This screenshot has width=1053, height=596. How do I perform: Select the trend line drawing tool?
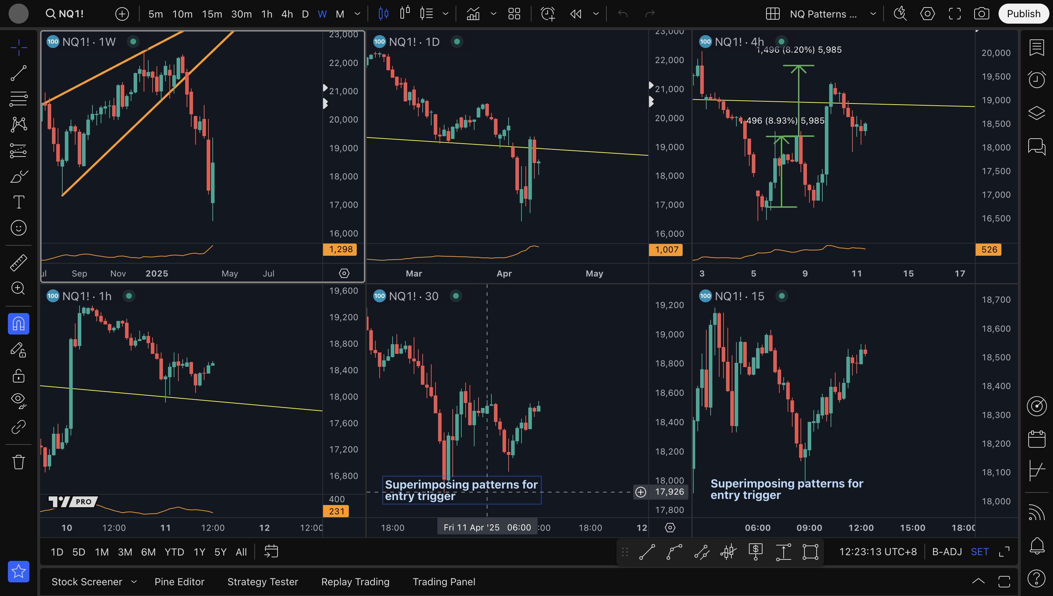point(18,73)
